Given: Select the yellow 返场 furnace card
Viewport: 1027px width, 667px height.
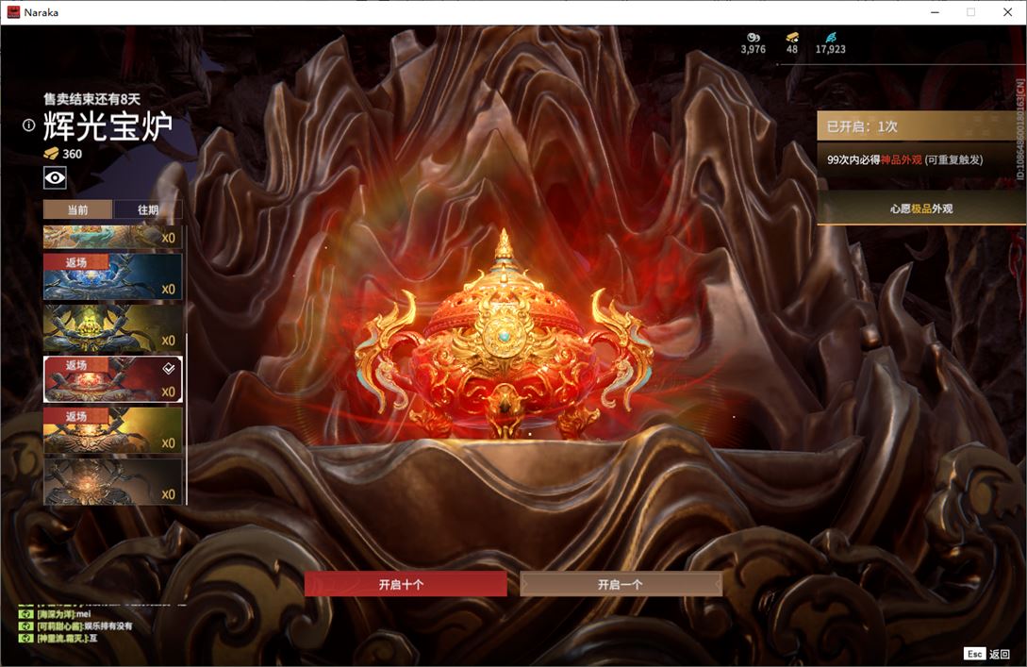Looking at the screenshot, I should coord(112,430).
